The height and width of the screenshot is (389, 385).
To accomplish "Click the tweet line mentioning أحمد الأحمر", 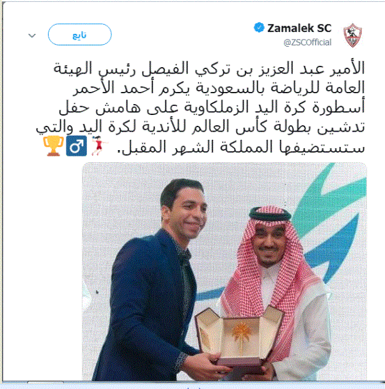I will coord(219,88).
